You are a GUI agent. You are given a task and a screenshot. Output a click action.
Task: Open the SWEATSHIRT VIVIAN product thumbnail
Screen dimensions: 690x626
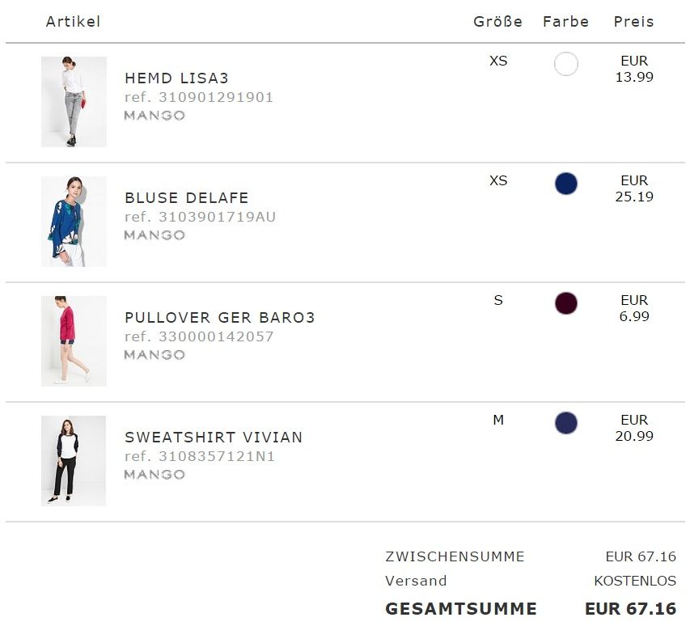(74, 461)
